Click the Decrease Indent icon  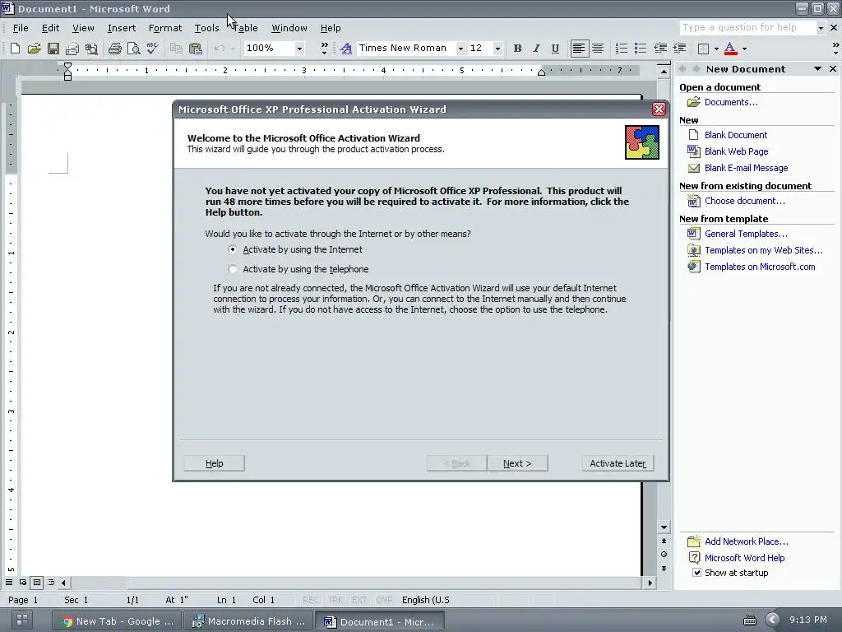pos(660,49)
